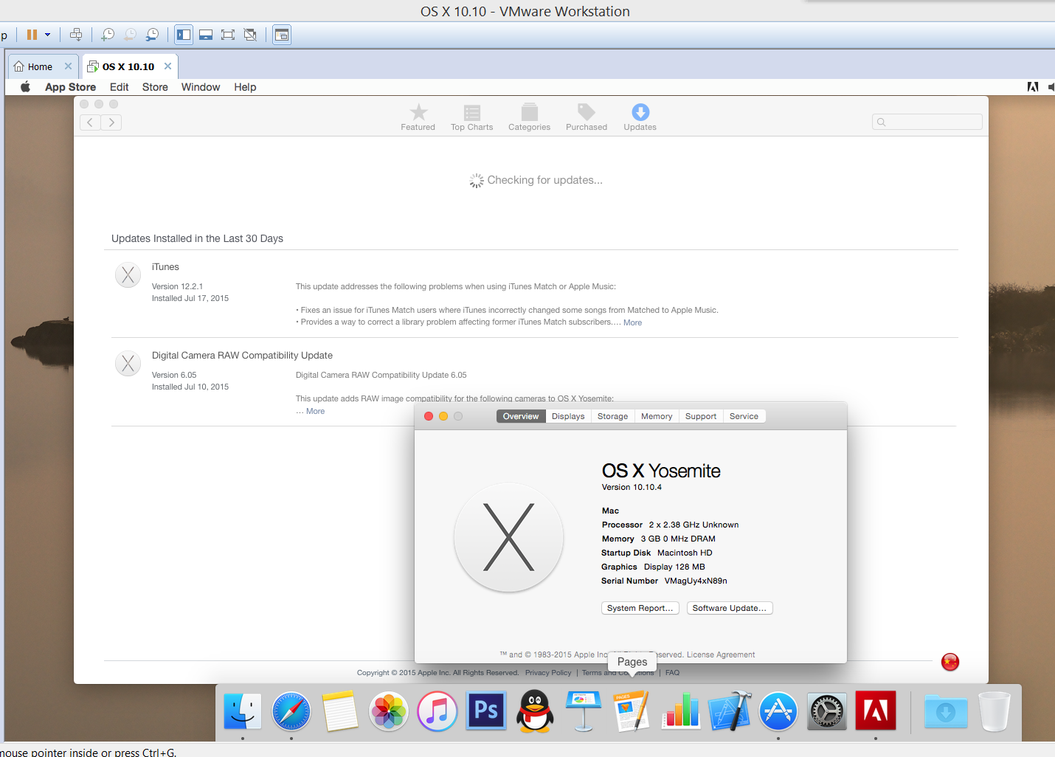Click the Software Update button
Screen dimensions: 1055x757
[x=730, y=608]
